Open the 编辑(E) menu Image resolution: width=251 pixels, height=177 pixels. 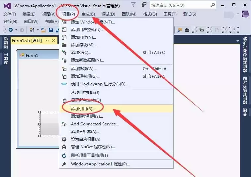click(x=29, y=14)
